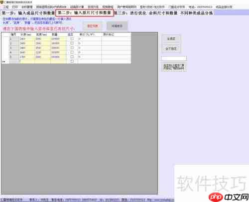The height and width of the screenshot is (202, 249).
Task: Open the 余料管理 menu
Action: tap(27, 7)
